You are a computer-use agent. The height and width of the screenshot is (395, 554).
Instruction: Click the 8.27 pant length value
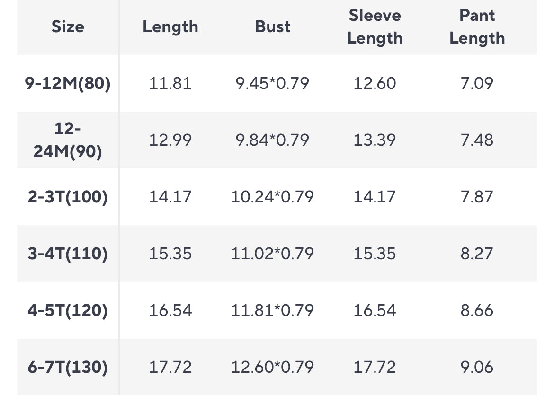(477, 254)
